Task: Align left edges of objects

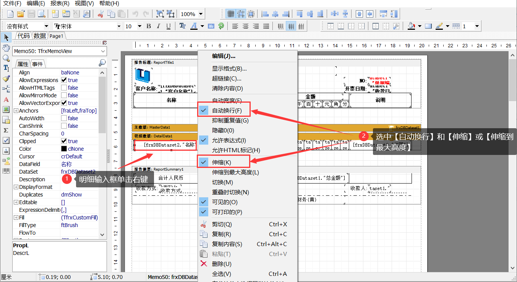Action: click(265, 14)
